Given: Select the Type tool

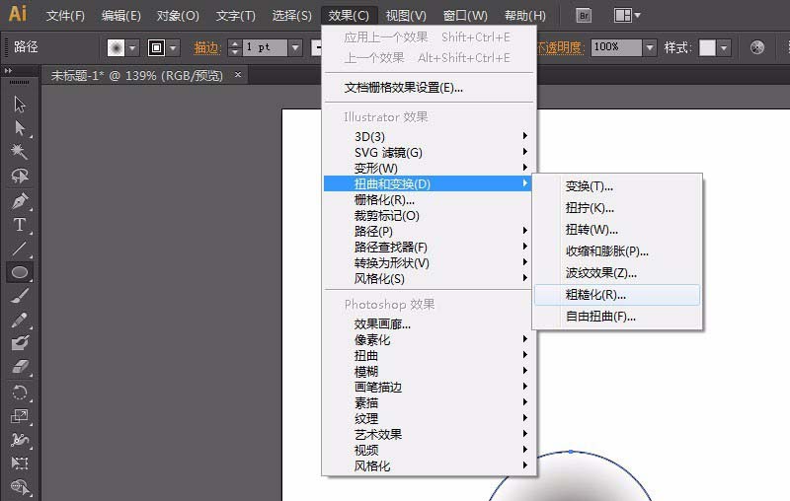Looking at the screenshot, I should (x=20, y=224).
